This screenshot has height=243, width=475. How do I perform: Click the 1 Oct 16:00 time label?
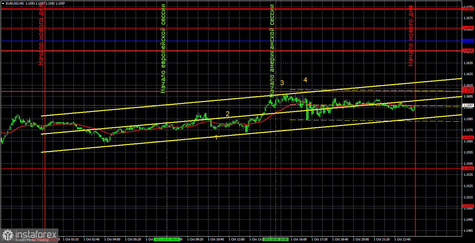[300, 239]
